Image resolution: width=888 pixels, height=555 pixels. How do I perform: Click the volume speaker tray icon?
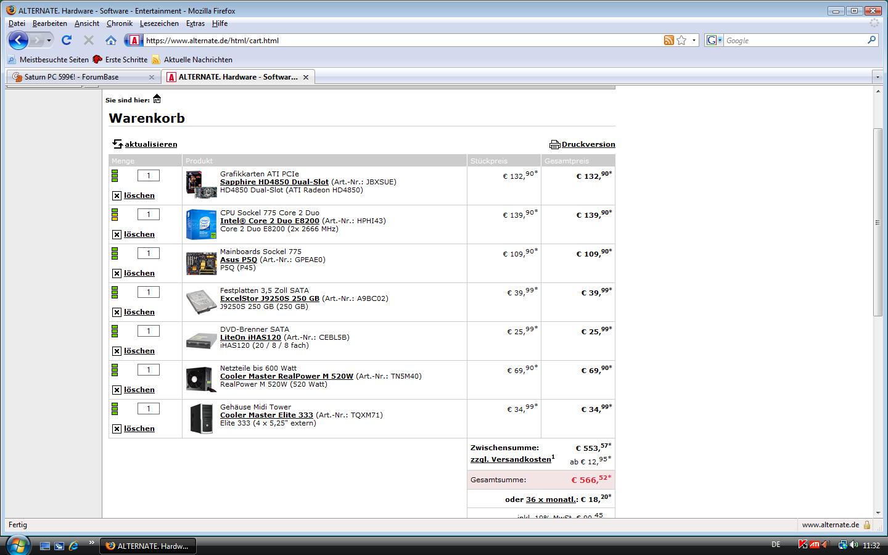(854, 545)
